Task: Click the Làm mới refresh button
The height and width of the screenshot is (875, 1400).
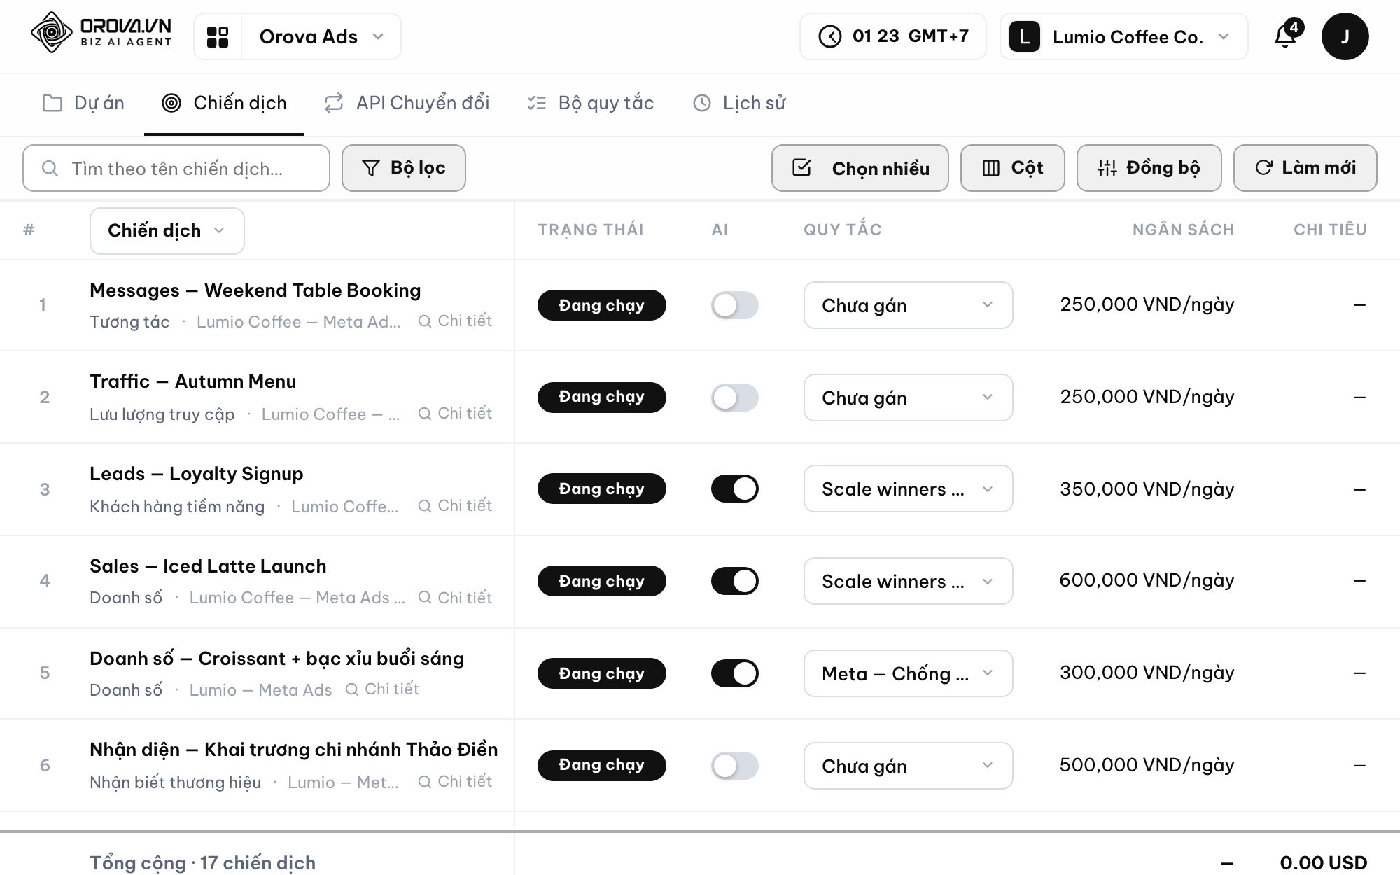Action: pyautogui.click(x=1305, y=168)
